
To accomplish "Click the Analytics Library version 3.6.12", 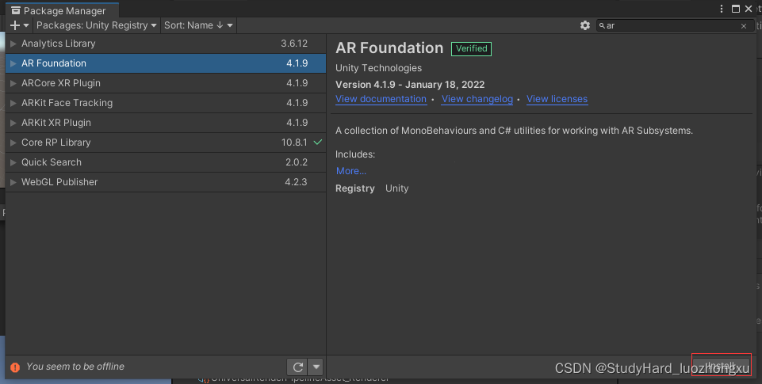I will [x=294, y=44].
